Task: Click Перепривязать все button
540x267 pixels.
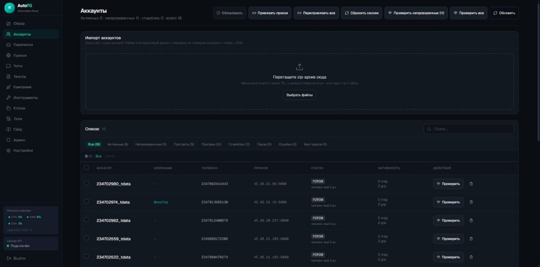Action: pyautogui.click(x=316, y=13)
